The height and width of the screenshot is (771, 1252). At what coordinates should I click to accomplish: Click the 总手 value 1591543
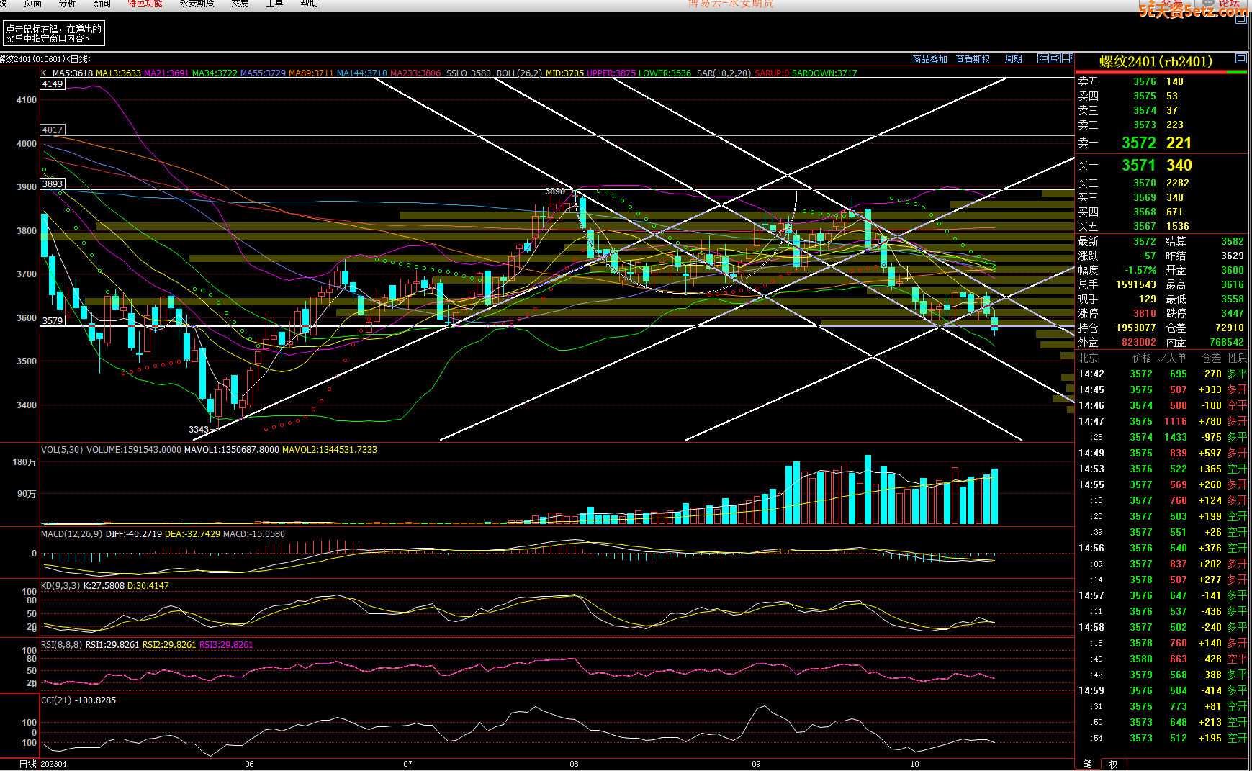point(1135,284)
